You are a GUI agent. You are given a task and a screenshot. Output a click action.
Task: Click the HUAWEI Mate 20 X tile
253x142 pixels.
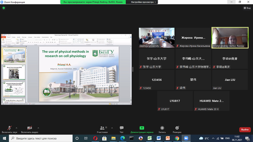(x=212, y=101)
